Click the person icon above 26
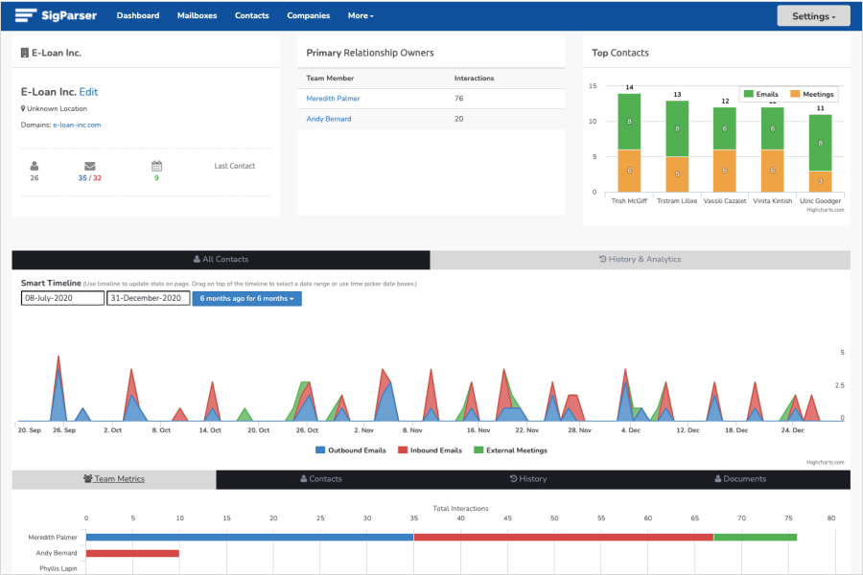The height and width of the screenshot is (575, 863). pyautogui.click(x=35, y=166)
